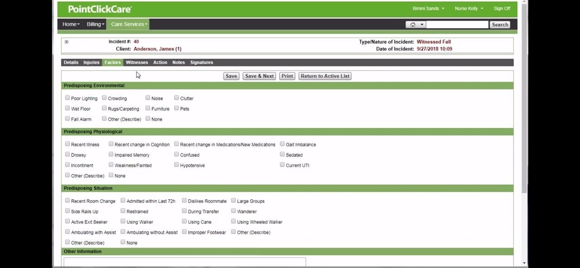The height and width of the screenshot is (268, 580).
Task: Check the Noise checkbox
Action: [148, 98]
